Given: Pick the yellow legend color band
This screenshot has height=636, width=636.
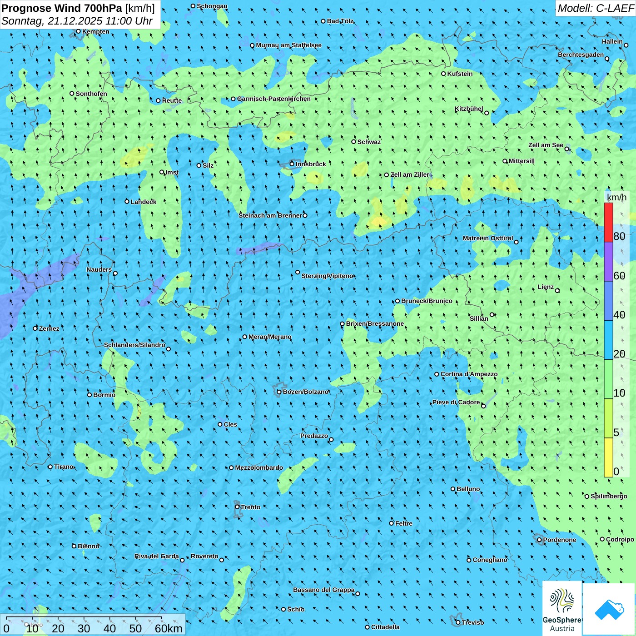Looking at the screenshot, I should [608, 457].
